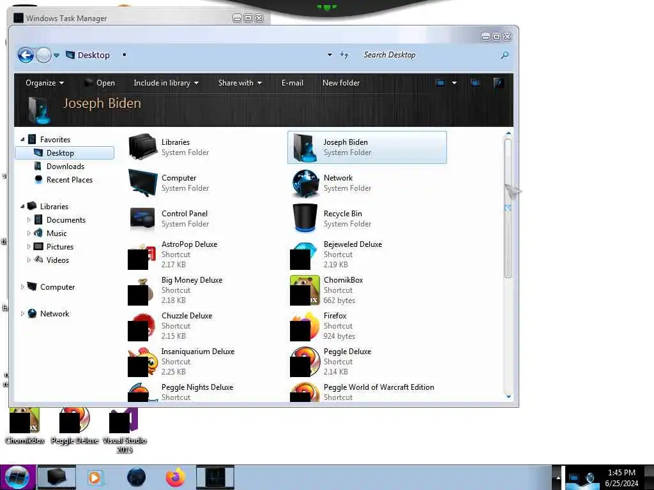Open the Organize menu
Image resolution: width=654 pixels, height=490 pixels.
click(45, 82)
